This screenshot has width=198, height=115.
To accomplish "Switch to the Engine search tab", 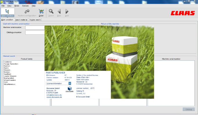I will (35, 20).
